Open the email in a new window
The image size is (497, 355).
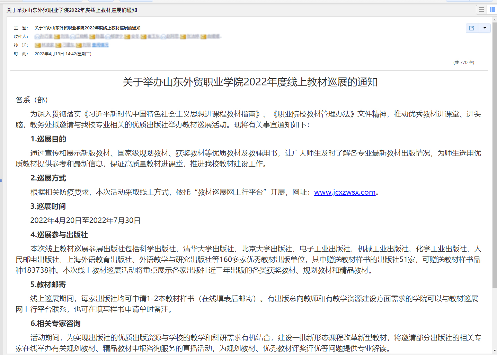[472, 28]
